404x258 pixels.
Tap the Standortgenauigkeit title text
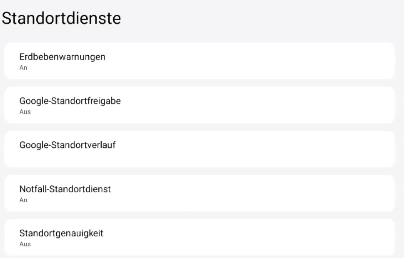[x=61, y=233]
